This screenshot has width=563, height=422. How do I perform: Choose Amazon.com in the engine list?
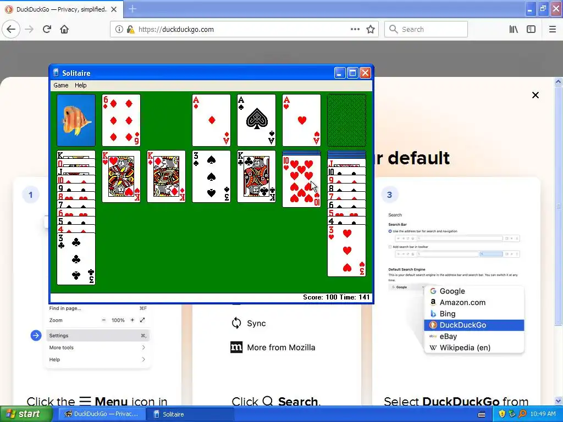[x=474, y=303]
